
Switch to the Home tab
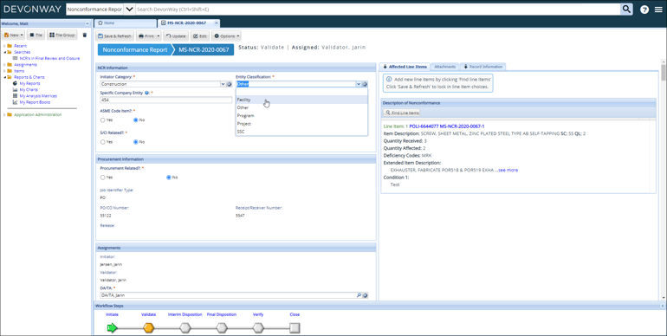coord(125,23)
